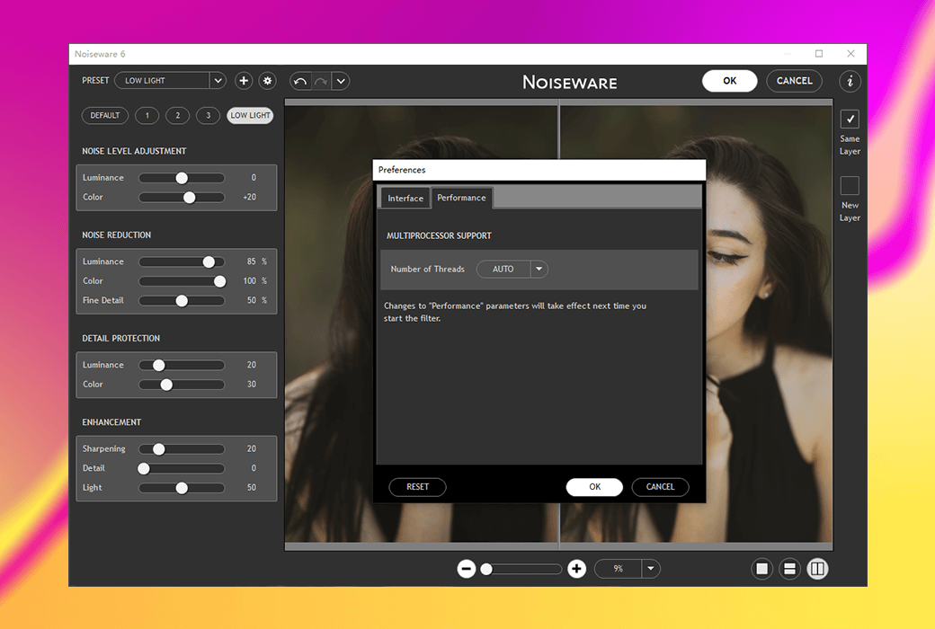The image size is (935, 629).
Task: Select preset slot 1
Action: point(147,115)
